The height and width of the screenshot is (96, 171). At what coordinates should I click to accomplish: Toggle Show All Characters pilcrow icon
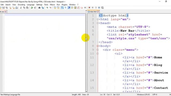(x=65, y=8)
